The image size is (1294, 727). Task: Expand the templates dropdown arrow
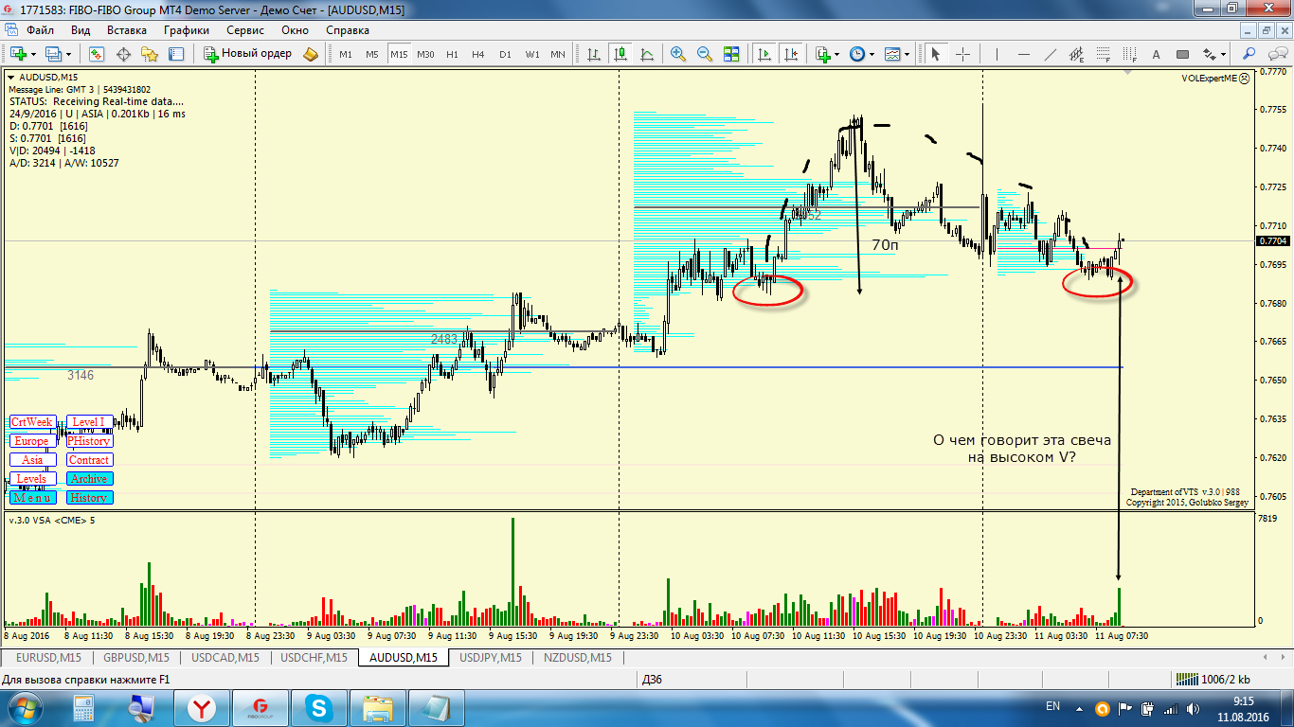(907, 54)
